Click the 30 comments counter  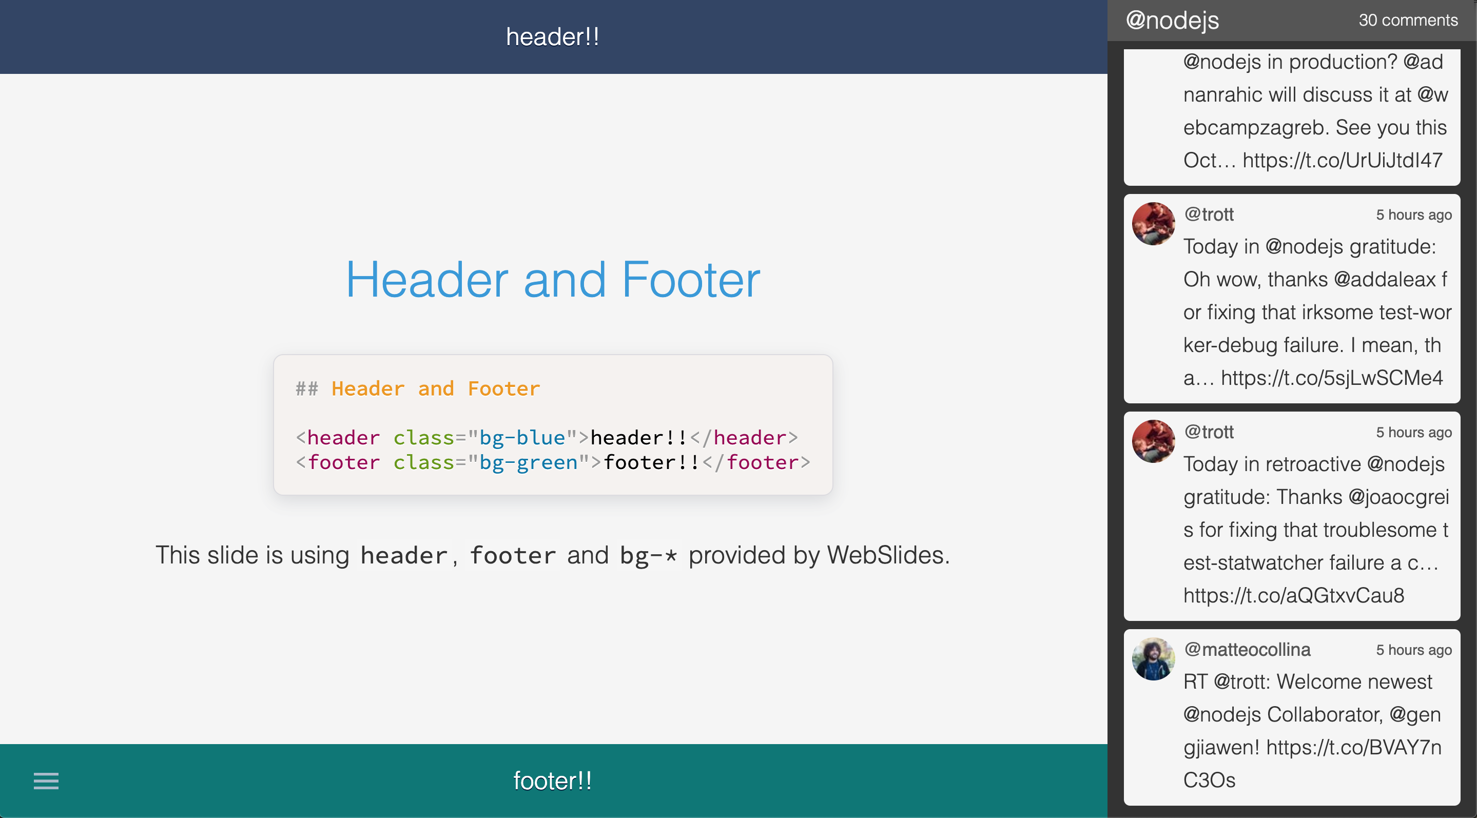(x=1408, y=21)
